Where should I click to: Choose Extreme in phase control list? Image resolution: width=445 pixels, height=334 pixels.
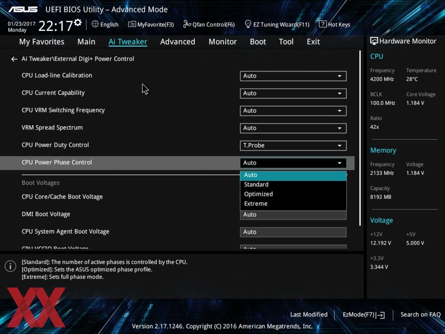[x=293, y=204]
